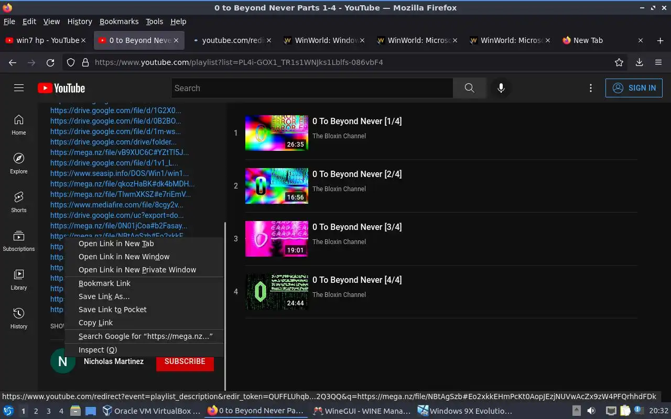Open taskbar volume control
This screenshot has height=419, width=671.
click(591, 411)
